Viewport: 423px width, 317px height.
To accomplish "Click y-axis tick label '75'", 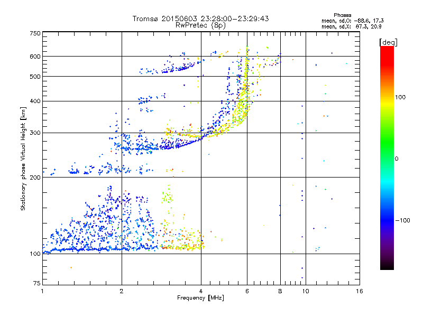I will [x=37, y=283].
